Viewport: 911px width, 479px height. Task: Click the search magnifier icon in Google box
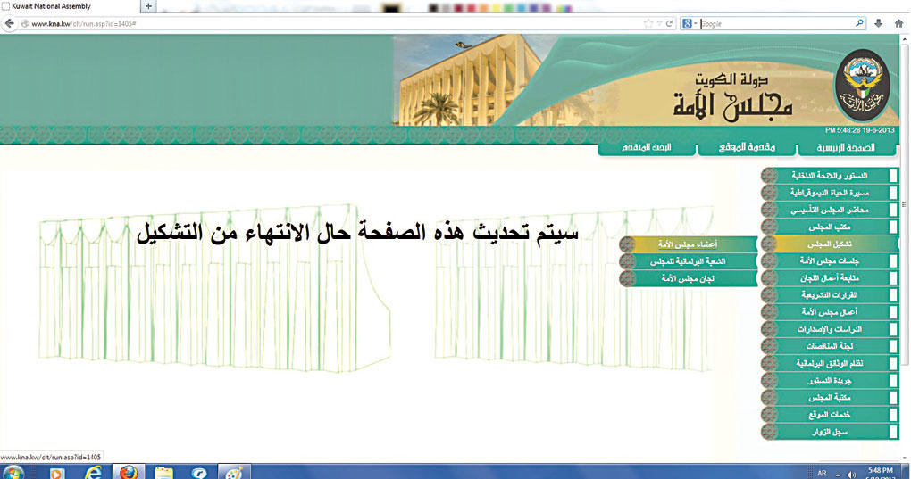[859, 23]
